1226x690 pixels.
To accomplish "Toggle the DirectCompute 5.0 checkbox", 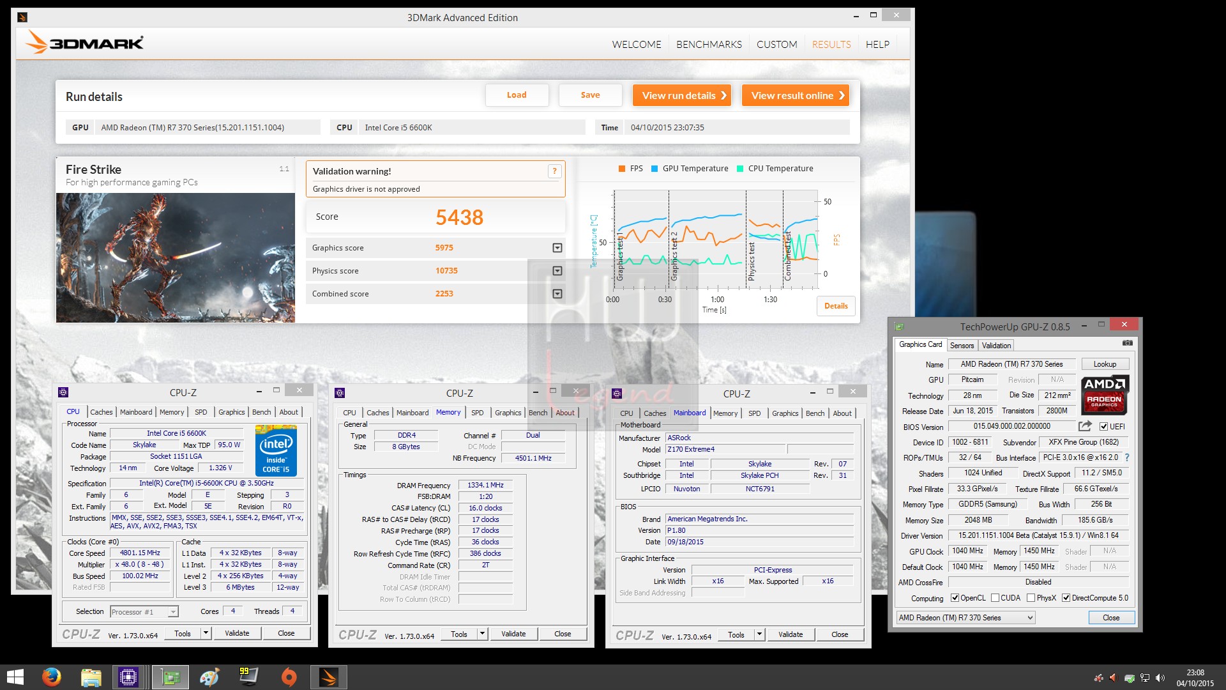I will tap(1066, 598).
